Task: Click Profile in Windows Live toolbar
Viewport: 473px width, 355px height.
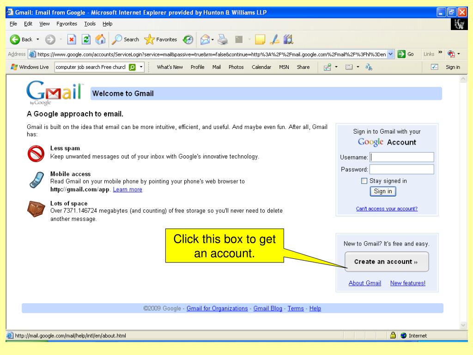Action: (197, 67)
